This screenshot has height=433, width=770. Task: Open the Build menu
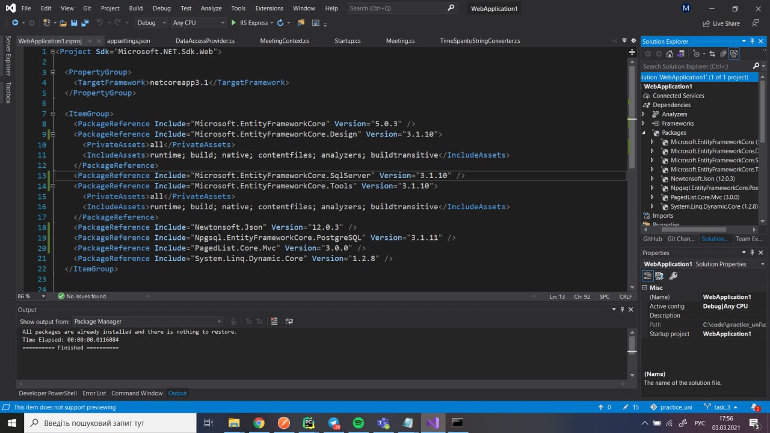coord(136,8)
